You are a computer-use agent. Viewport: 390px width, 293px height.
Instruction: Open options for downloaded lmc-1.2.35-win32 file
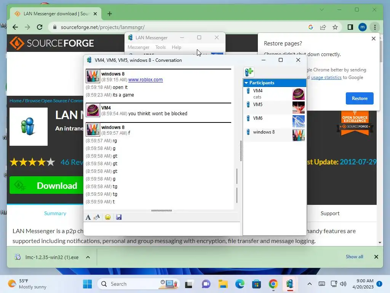click(x=88, y=257)
